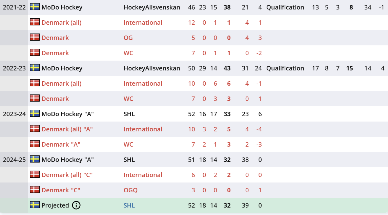Viewport: 388px width, 215px height.
Task: Open 2022-23 MoDo Hockey team link
Action: tap(62, 68)
